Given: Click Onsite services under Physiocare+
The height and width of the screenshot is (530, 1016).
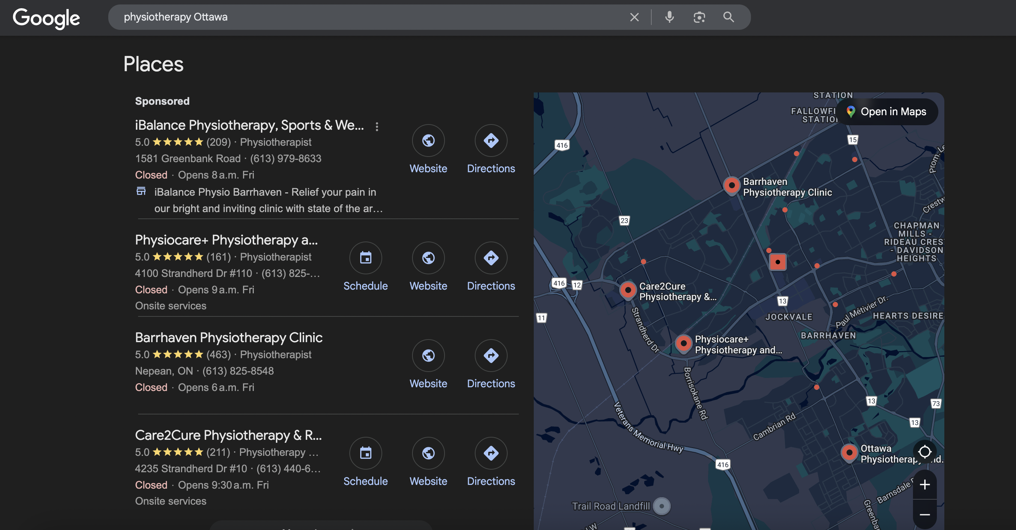Looking at the screenshot, I should click(x=170, y=306).
